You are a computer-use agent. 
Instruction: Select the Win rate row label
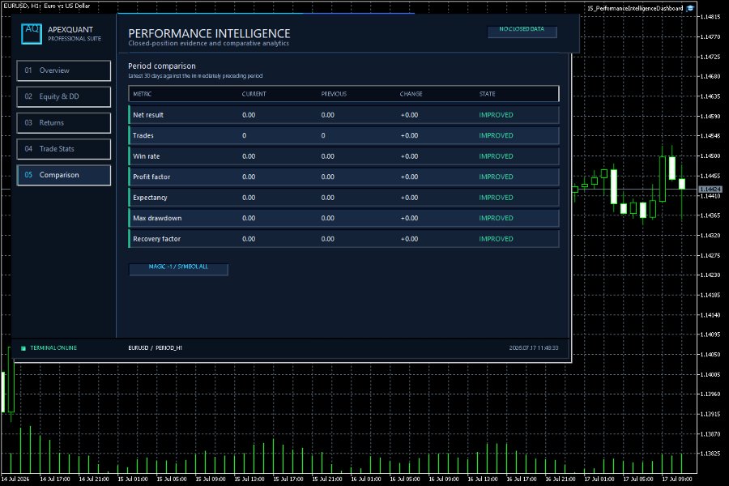tap(146, 156)
